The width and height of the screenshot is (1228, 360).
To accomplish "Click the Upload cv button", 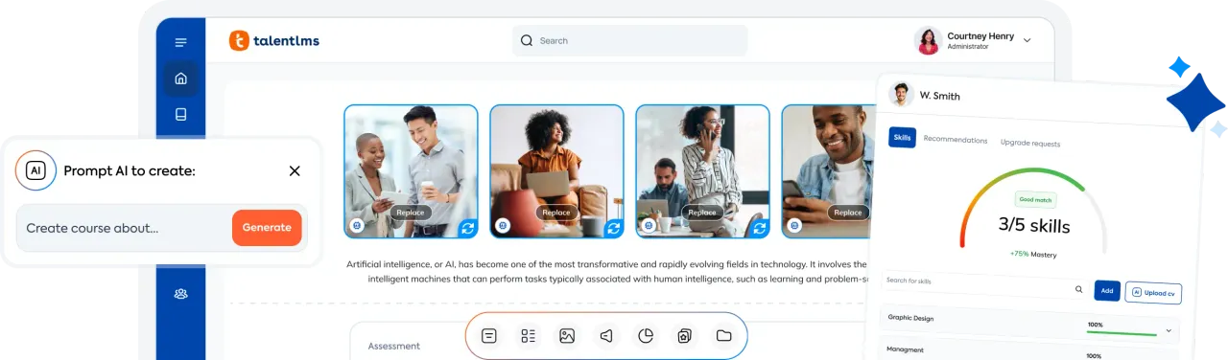I will click(x=1153, y=293).
